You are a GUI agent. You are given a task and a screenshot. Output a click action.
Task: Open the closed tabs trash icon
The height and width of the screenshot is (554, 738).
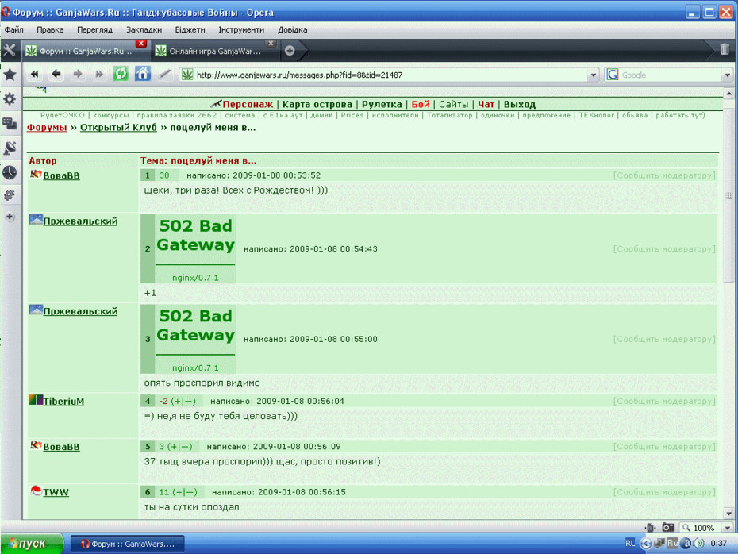pyautogui.click(x=725, y=49)
